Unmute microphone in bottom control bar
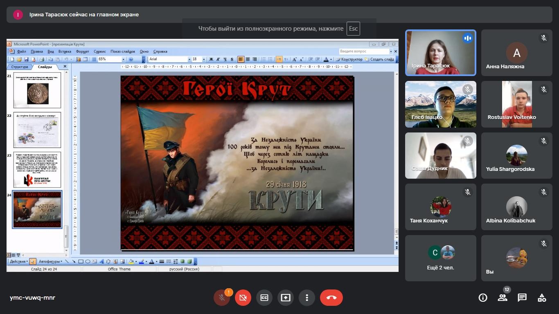 222,298
